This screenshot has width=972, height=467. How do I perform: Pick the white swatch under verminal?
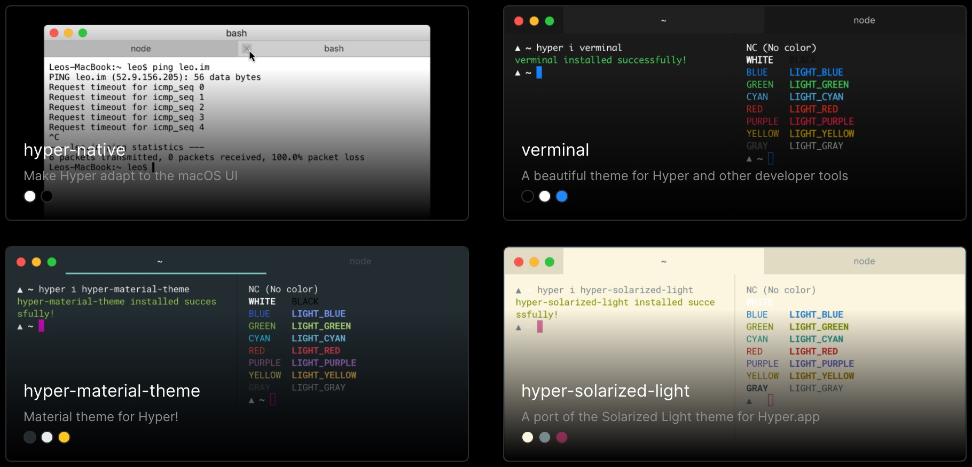tap(545, 196)
